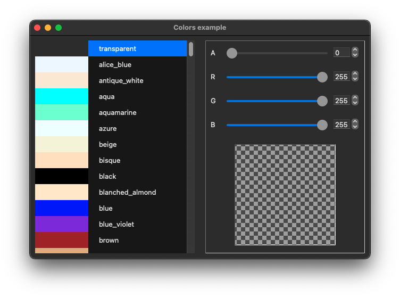400x298 pixels.
Task: Increment alpha with the up stepper arrow
Action: coord(355,49)
